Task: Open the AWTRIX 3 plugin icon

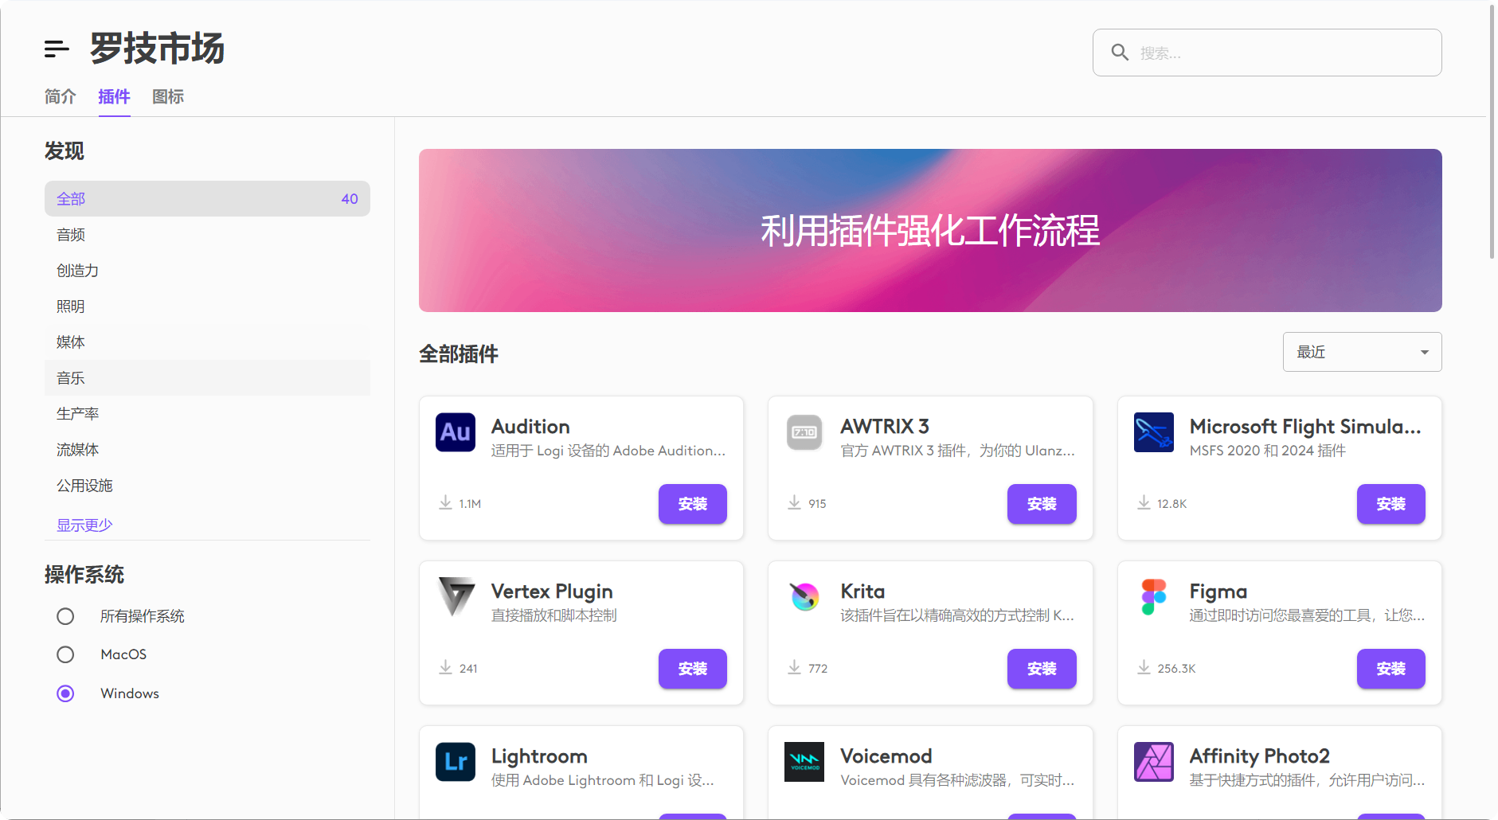Action: click(x=804, y=432)
